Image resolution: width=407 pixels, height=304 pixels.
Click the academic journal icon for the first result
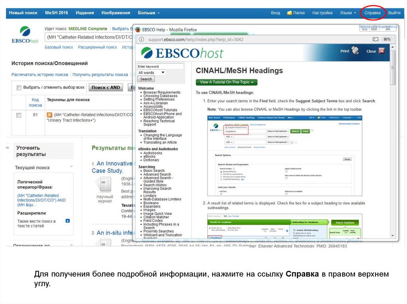coord(105,185)
